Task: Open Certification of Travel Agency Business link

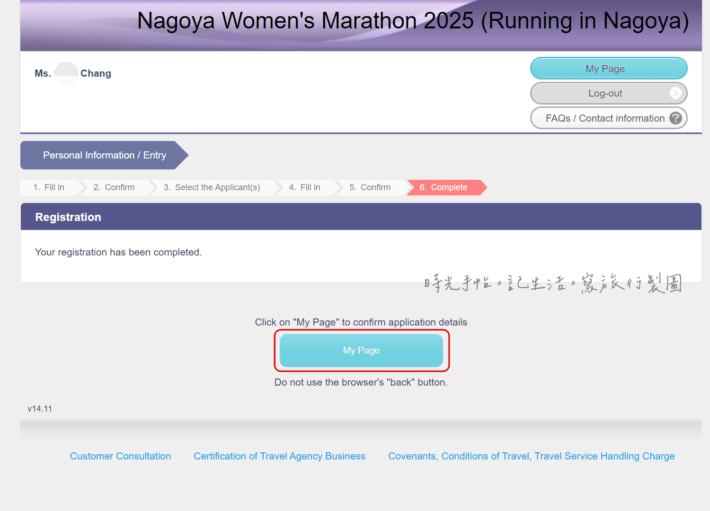Action: pos(280,456)
